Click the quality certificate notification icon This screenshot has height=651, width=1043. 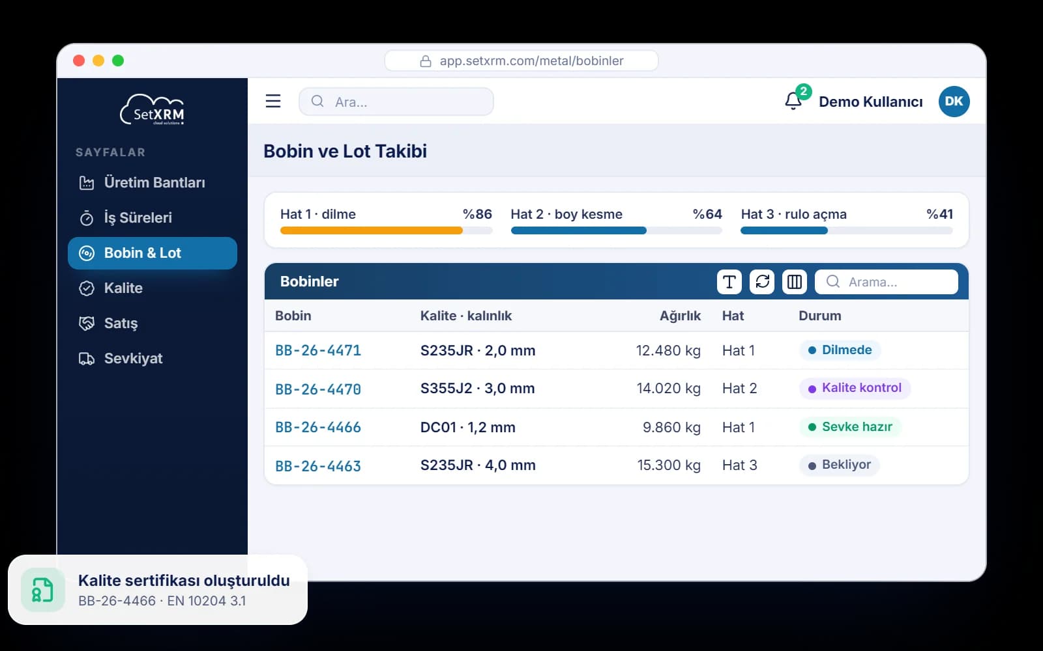click(x=43, y=590)
